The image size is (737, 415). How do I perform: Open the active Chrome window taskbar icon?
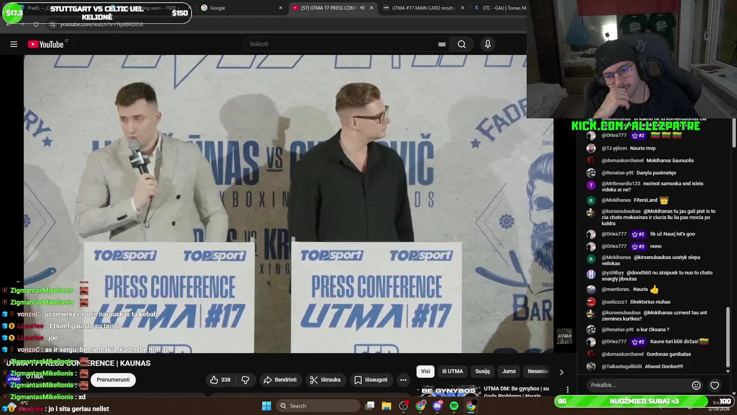471,406
